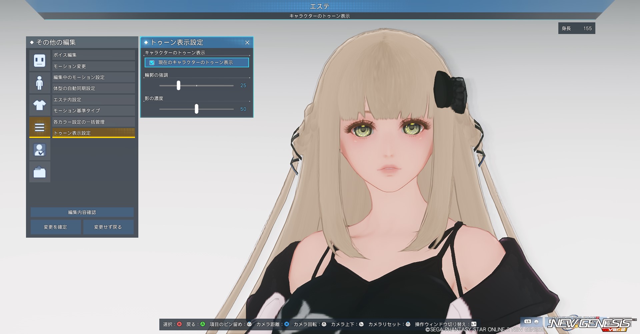The width and height of the screenshot is (640, 334).
Task: Open 各カラー設定の一括管理 entry
Action: tap(94, 122)
